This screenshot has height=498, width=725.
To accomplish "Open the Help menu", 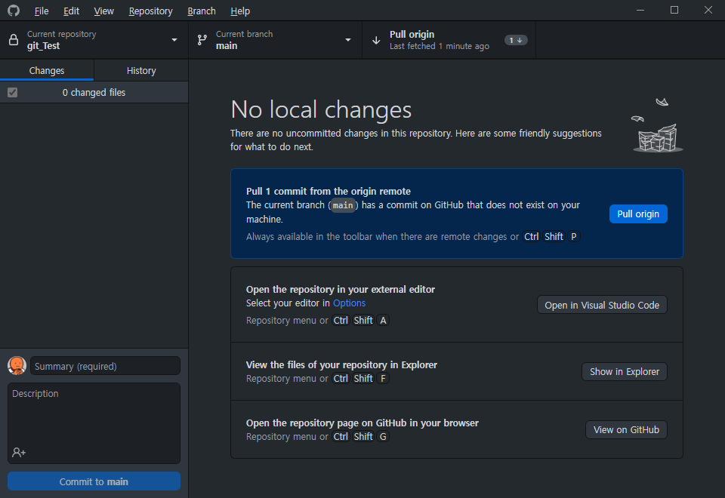I will pos(240,11).
